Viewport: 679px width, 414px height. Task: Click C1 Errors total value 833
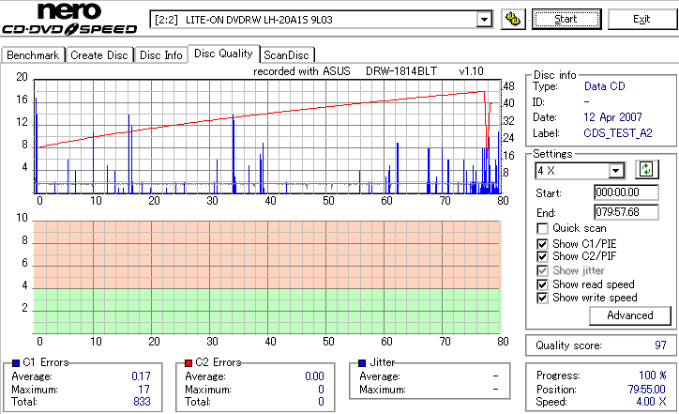pos(142,402)
